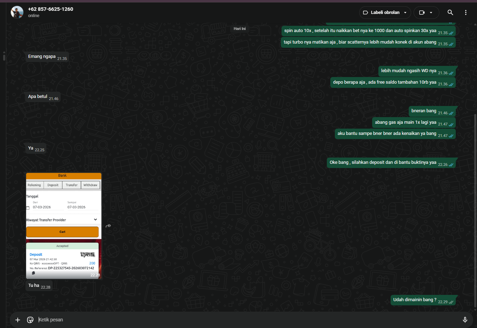Select the 'bneran bang' message
477x328 pixels.
[x=432, y=111]
